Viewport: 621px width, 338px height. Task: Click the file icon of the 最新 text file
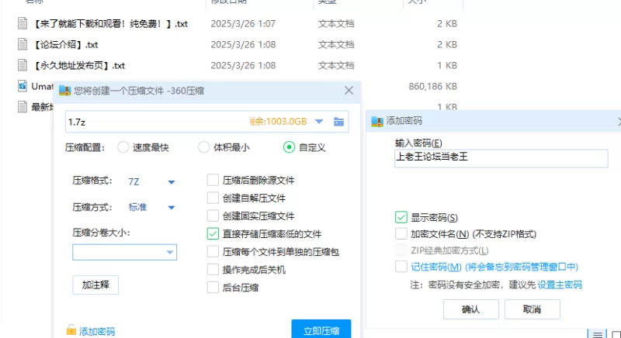tap(23, 107)
